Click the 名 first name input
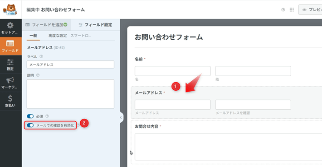The width and height of the screenshot is (322, 167). pos(172,71)
